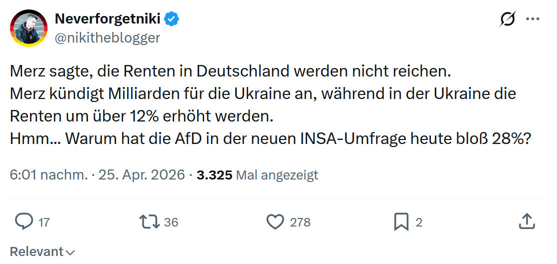Screen dimensions: 557x264
Task: Click the 3.325 Mal angezeigt view count
Action: pos(258,175)
